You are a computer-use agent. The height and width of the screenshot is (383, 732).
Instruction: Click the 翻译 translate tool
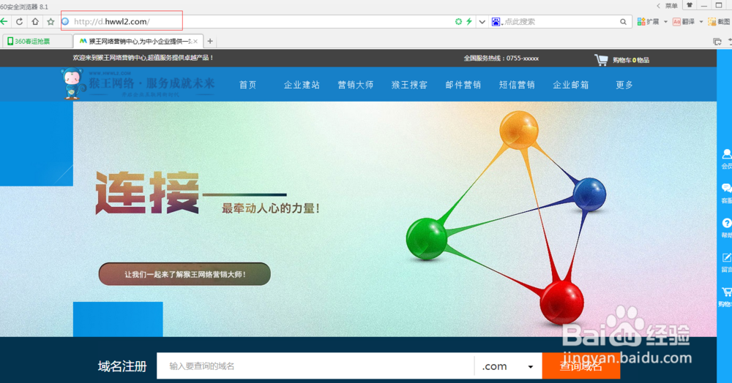point(684,21)
